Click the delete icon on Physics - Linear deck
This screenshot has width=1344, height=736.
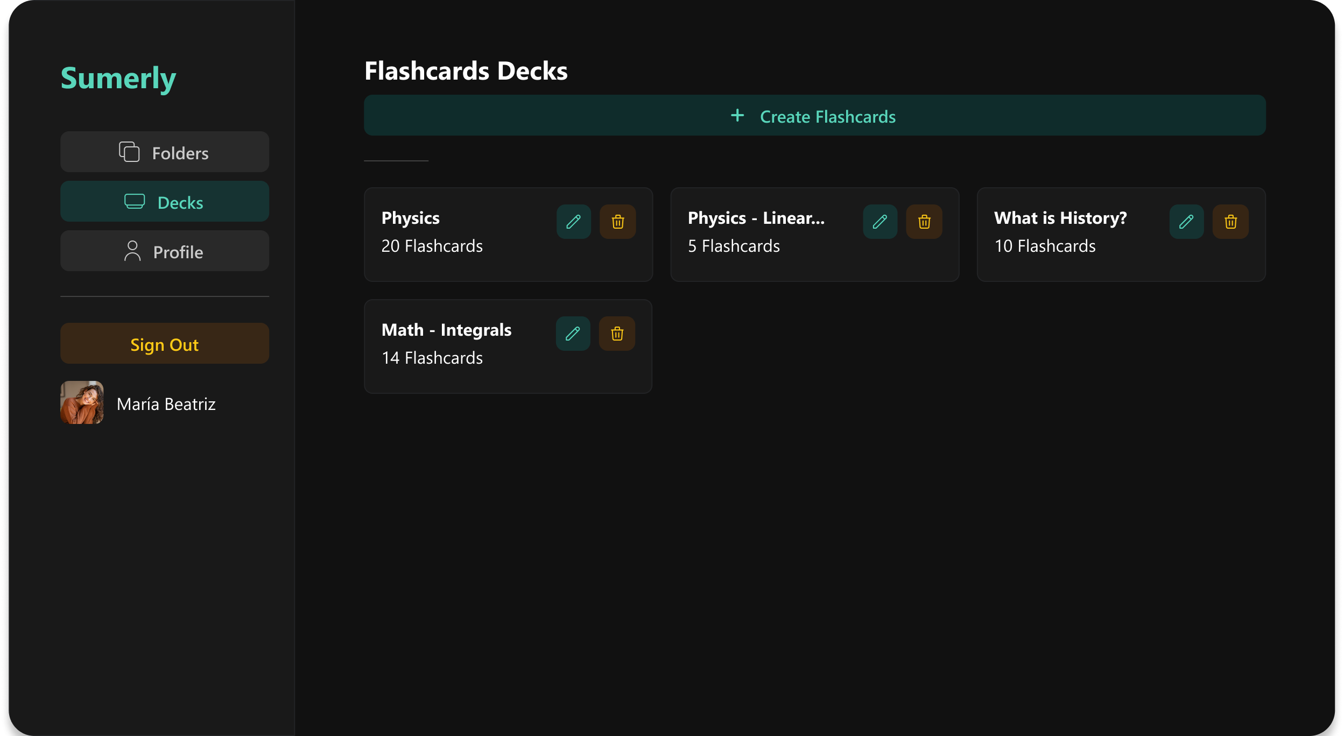pos(924,221)
